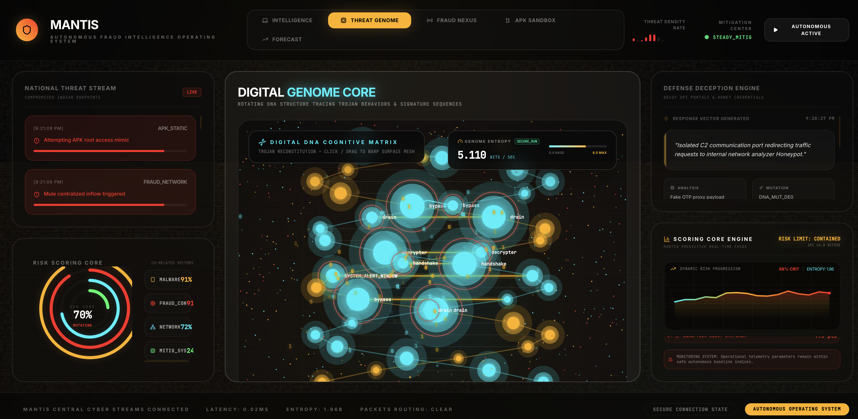
Task: Click the Genome Entropy gauge icon
Action: pyautogui.click(x=460, y=141)
